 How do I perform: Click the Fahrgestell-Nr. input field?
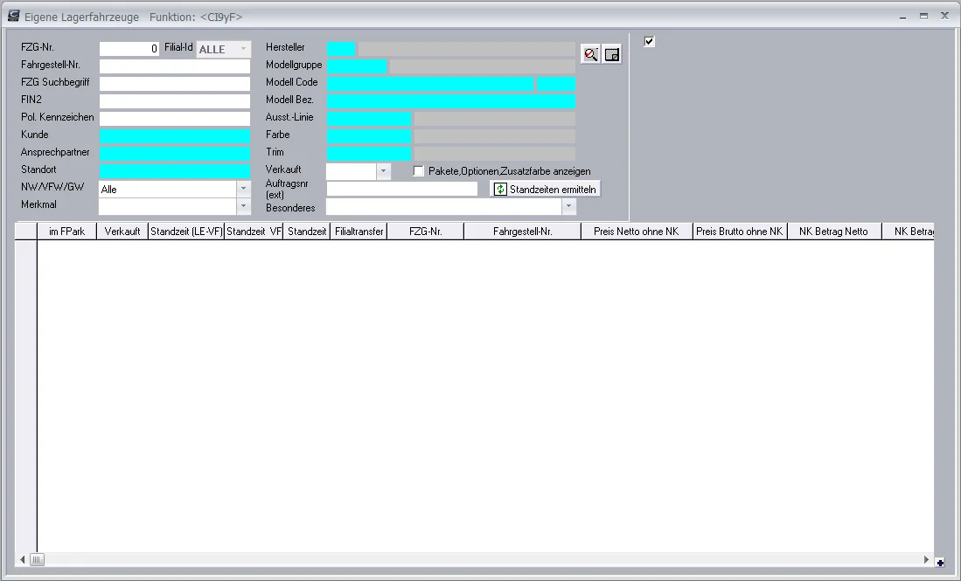175,66
